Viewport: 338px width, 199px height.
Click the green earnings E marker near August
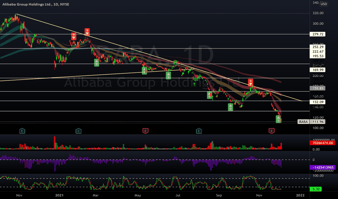tap(199, 131)
